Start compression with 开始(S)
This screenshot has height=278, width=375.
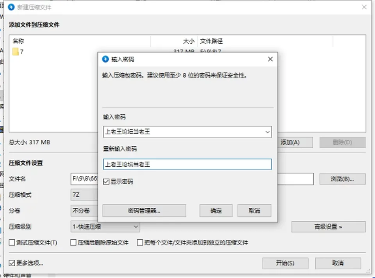[x=285, y=263]
